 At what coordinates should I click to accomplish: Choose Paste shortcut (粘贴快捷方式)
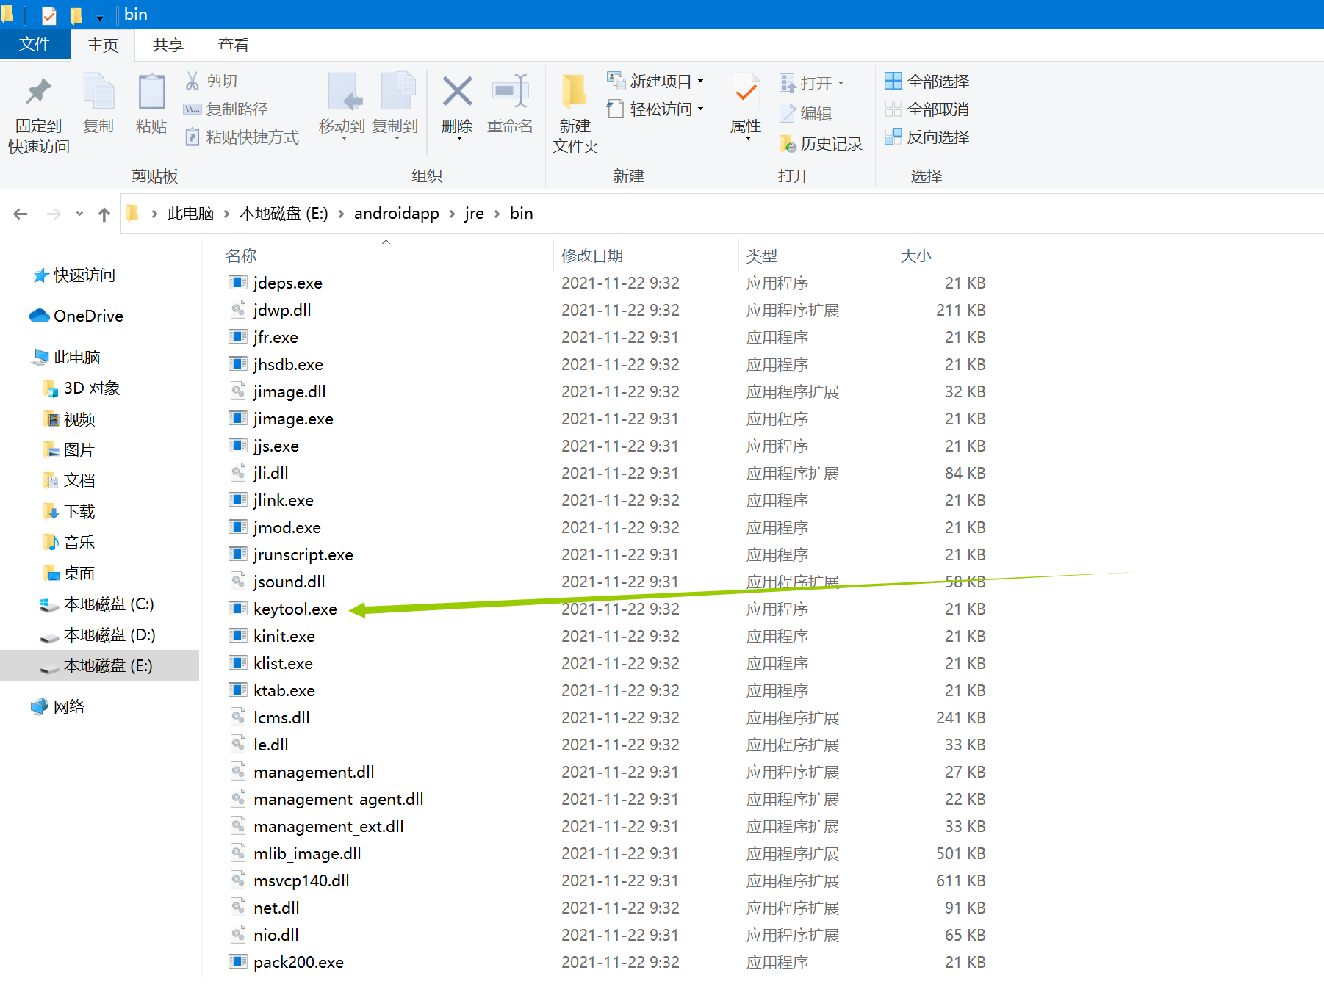[x=242, y=137]
